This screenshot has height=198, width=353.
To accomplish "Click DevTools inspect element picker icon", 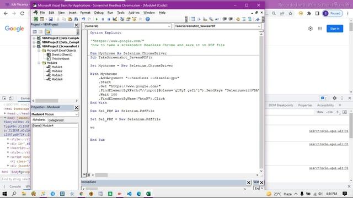I will 4,98.
